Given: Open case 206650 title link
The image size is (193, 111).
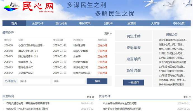Looking at the screenshot, I should tap(31, 45).
